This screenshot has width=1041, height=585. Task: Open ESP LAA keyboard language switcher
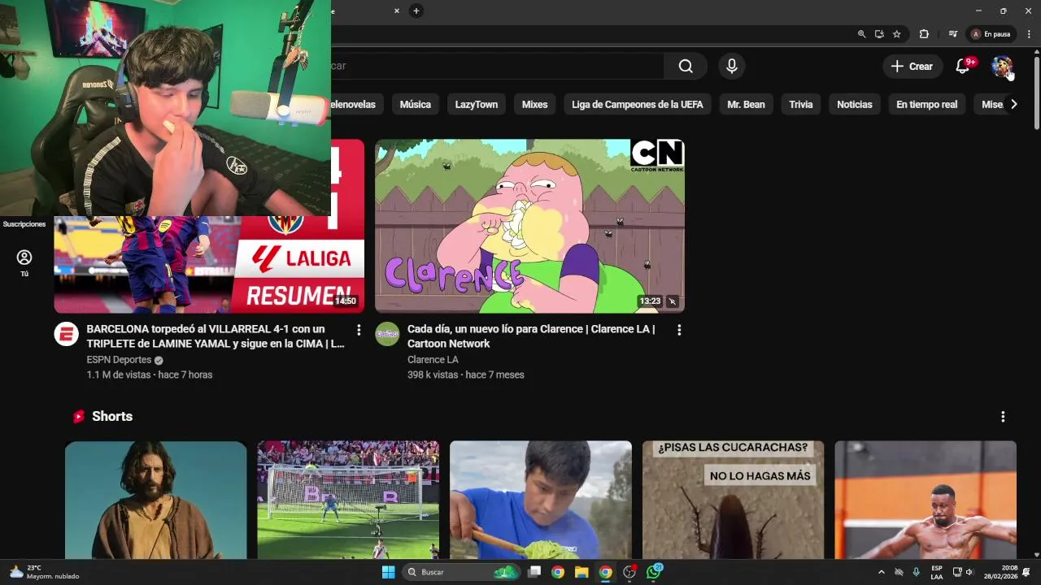point(937,572)
